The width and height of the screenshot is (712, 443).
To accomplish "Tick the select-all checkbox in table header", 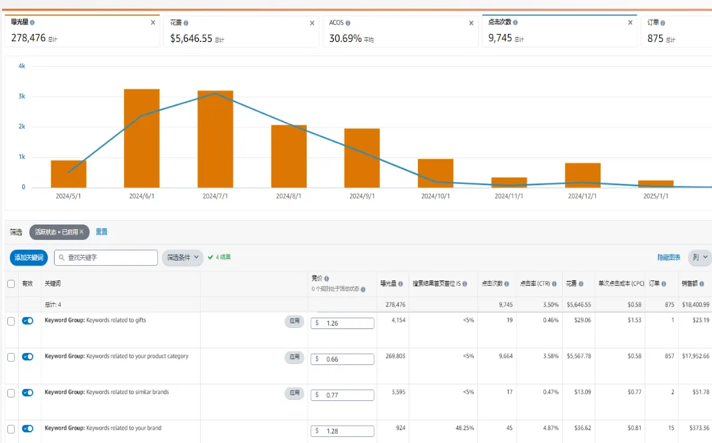I will tap(11, 284).
